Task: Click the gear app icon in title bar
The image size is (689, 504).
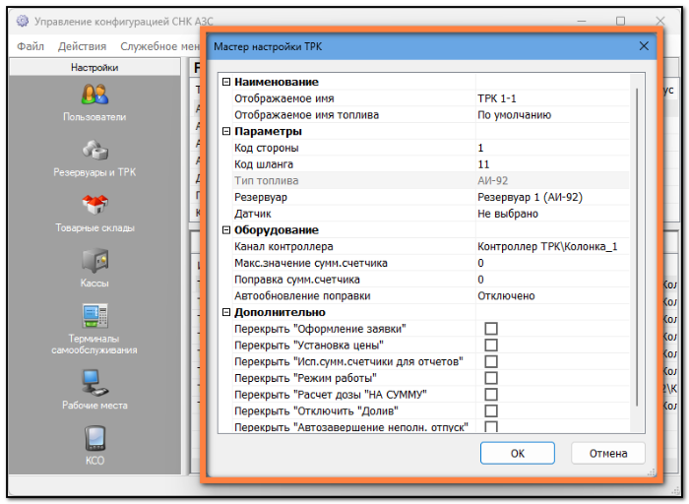Action: [23, 21]
